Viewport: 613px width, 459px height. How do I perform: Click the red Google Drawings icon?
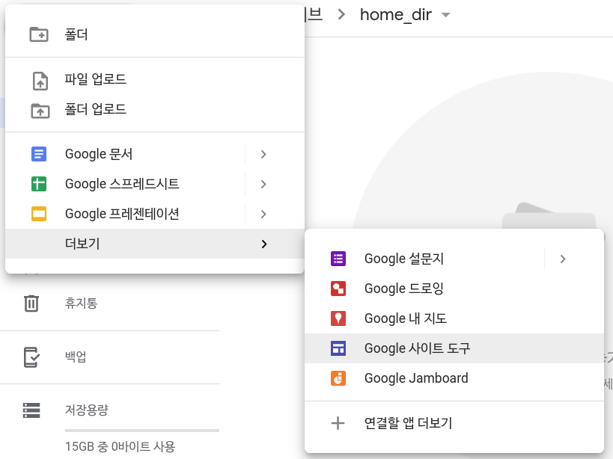[338, 289]
